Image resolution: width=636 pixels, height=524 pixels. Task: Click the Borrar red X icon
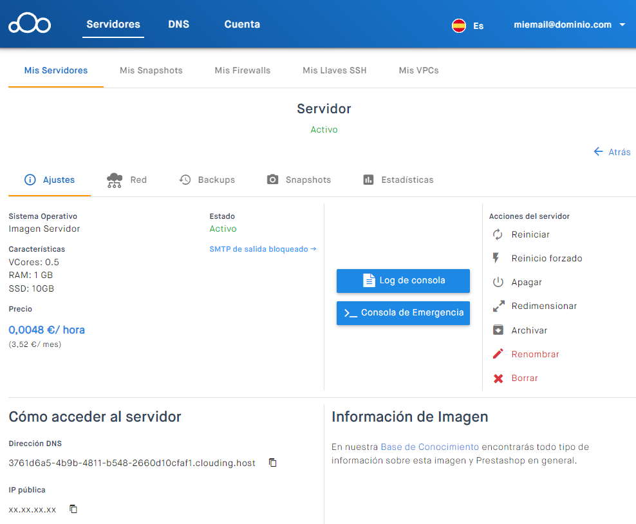coord(498,379)
